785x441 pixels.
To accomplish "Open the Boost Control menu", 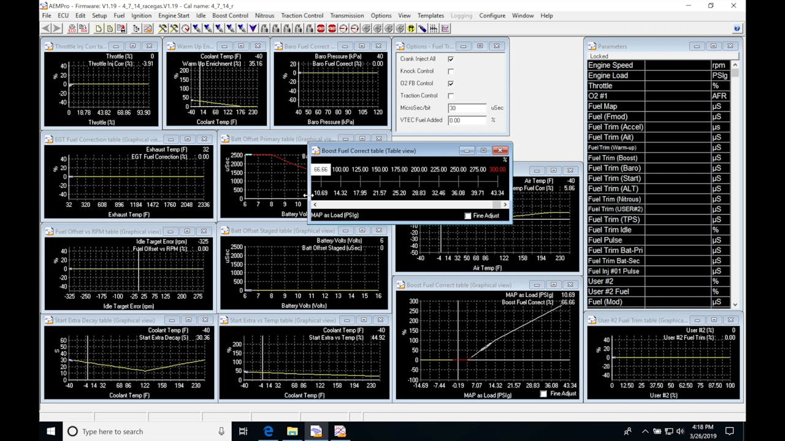I will coord(230,15).
